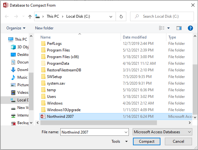198x150 pixels.
Task: Click Local Disk (C:) in the breadcrumb
Action: 78,16
